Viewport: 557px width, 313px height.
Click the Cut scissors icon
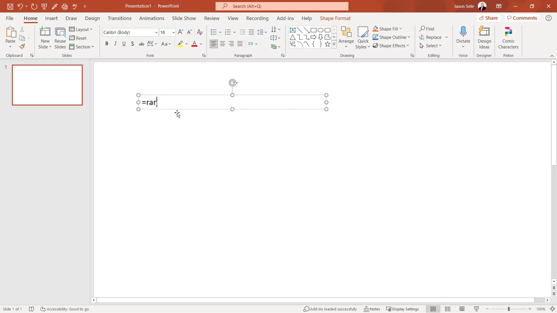pos(22,29)
